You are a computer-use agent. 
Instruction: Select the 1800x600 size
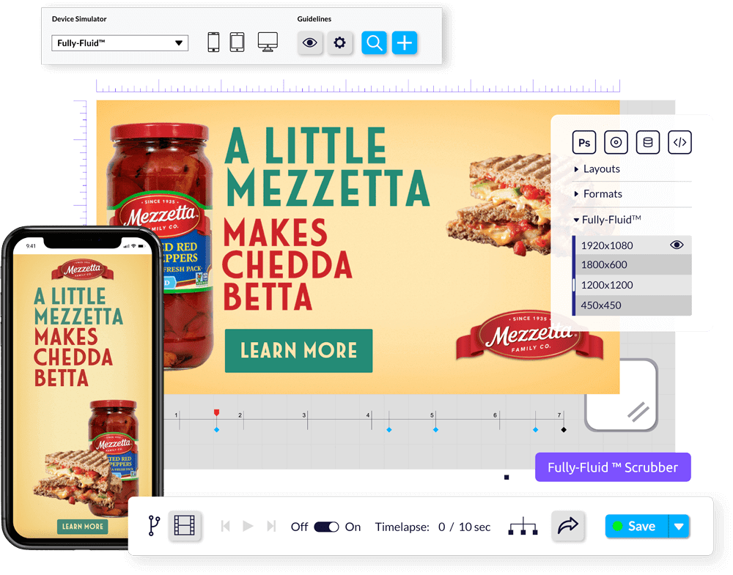tap(632, 264)
